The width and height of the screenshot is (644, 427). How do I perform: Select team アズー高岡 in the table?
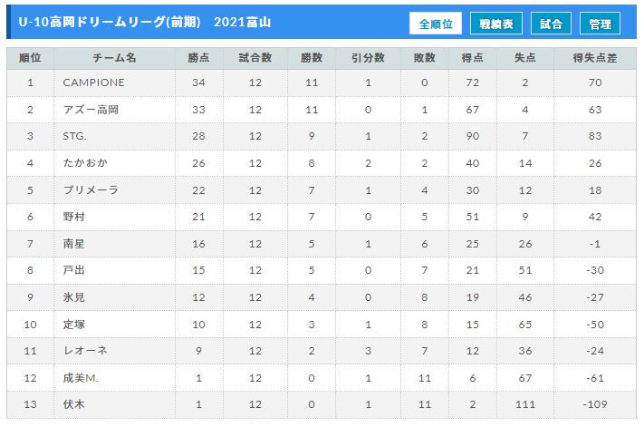91,110
